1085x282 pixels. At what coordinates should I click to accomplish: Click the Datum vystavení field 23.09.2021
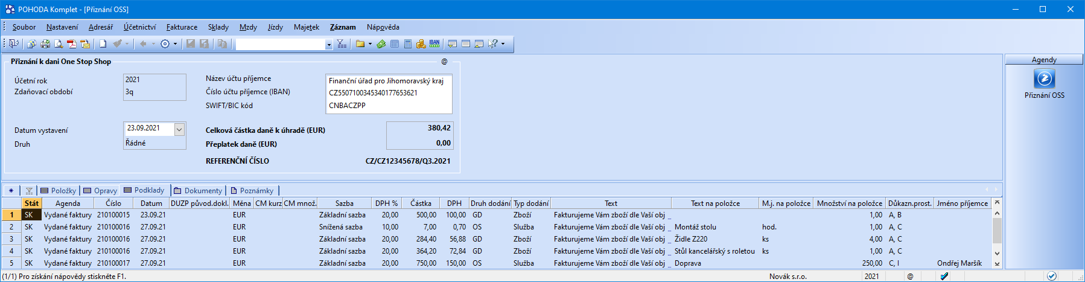[149, 129]
